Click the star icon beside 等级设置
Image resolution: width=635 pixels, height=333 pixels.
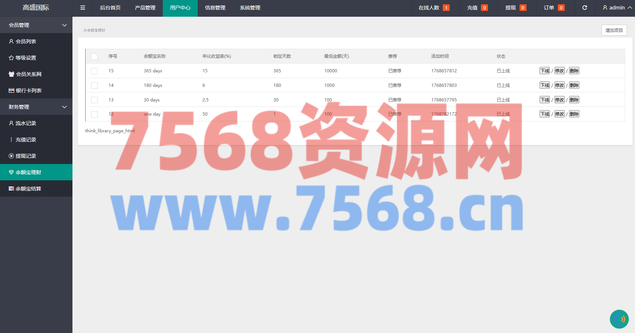[x=11, y=58]
